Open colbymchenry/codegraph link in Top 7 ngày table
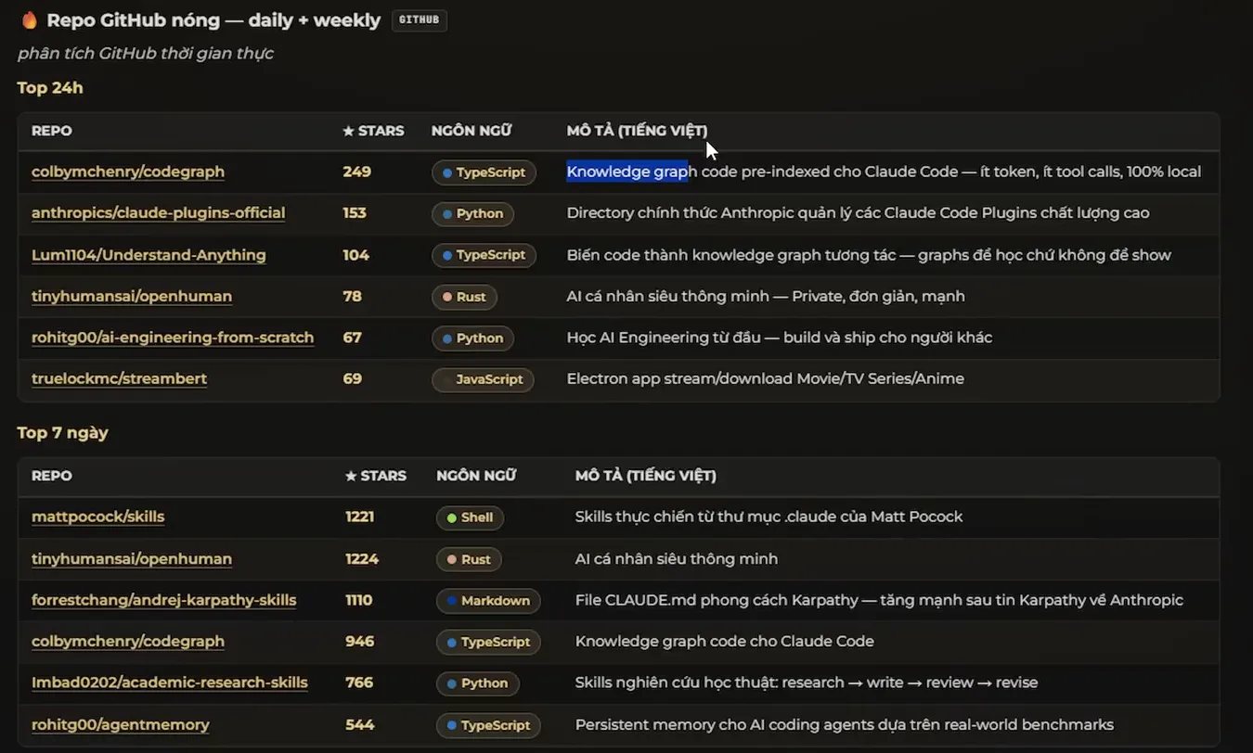 (x=128, y=641)
